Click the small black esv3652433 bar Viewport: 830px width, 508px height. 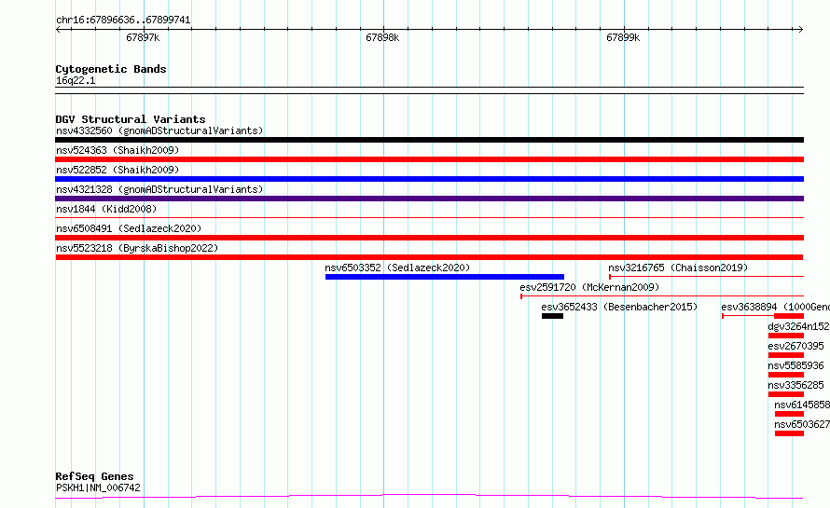coord(553,316)
